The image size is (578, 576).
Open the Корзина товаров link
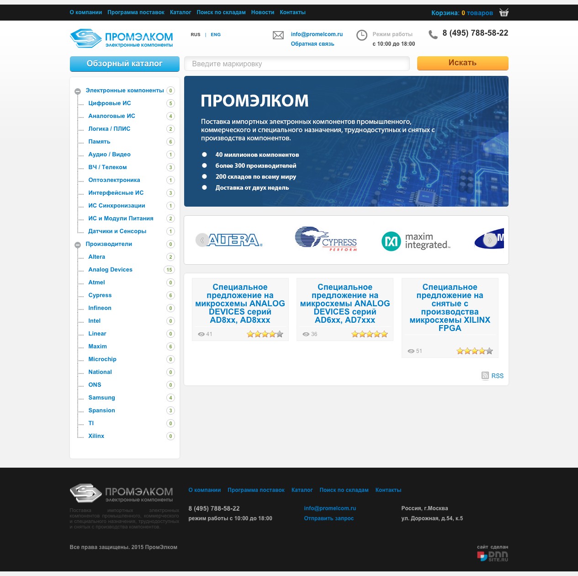coord(462,13)
